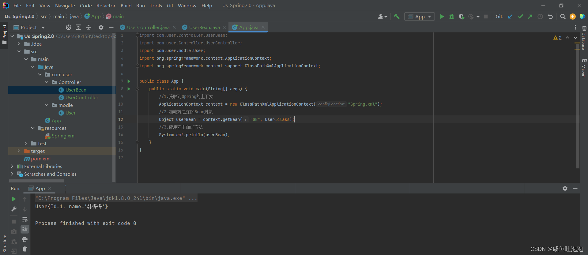
Task: Click Git update project arrow icon
Action: pyautogui.click(x=510, y=17)
